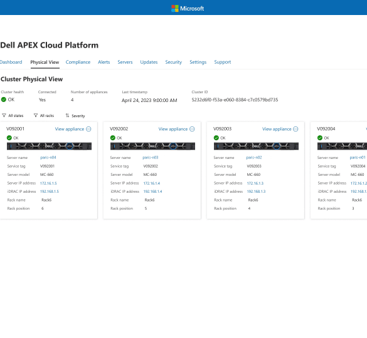Go to the Support tab
This screenshot has height=338, width=367.
tap(223, 62)
